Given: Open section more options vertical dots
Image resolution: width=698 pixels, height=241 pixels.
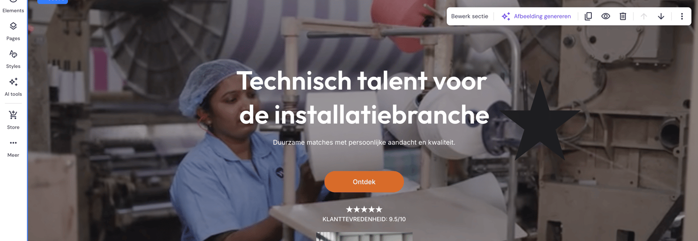Looking at the screenshot, I should [x=682, y=16].
